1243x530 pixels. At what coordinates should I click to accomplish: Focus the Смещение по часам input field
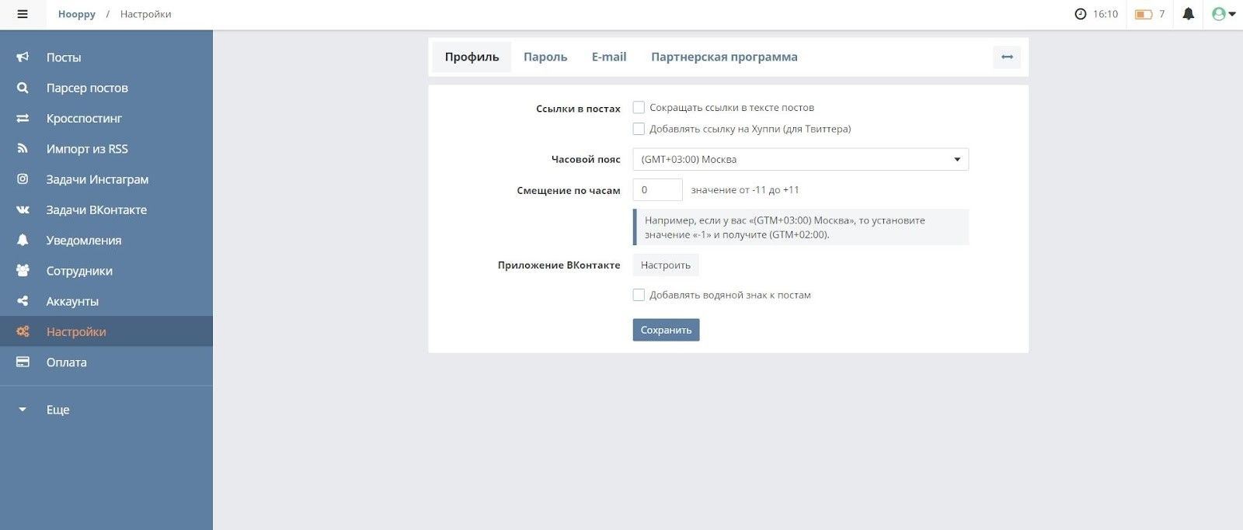pyautogui.click(x=657, y=189)
